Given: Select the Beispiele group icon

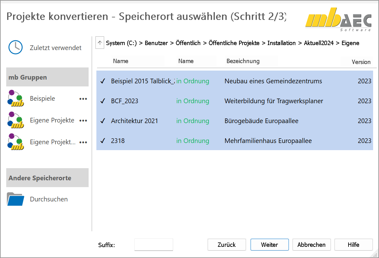Looking at the screenshot, I should (16, 98).
